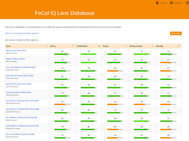
Task: Click the Calibration column header label
Action: [x=82, y=46]
